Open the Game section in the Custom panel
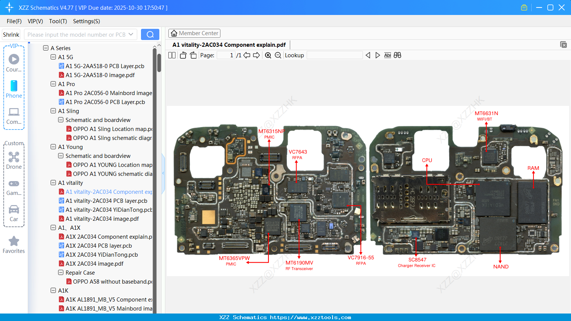The width and height of the screenshot is (571, 321). 13,183
